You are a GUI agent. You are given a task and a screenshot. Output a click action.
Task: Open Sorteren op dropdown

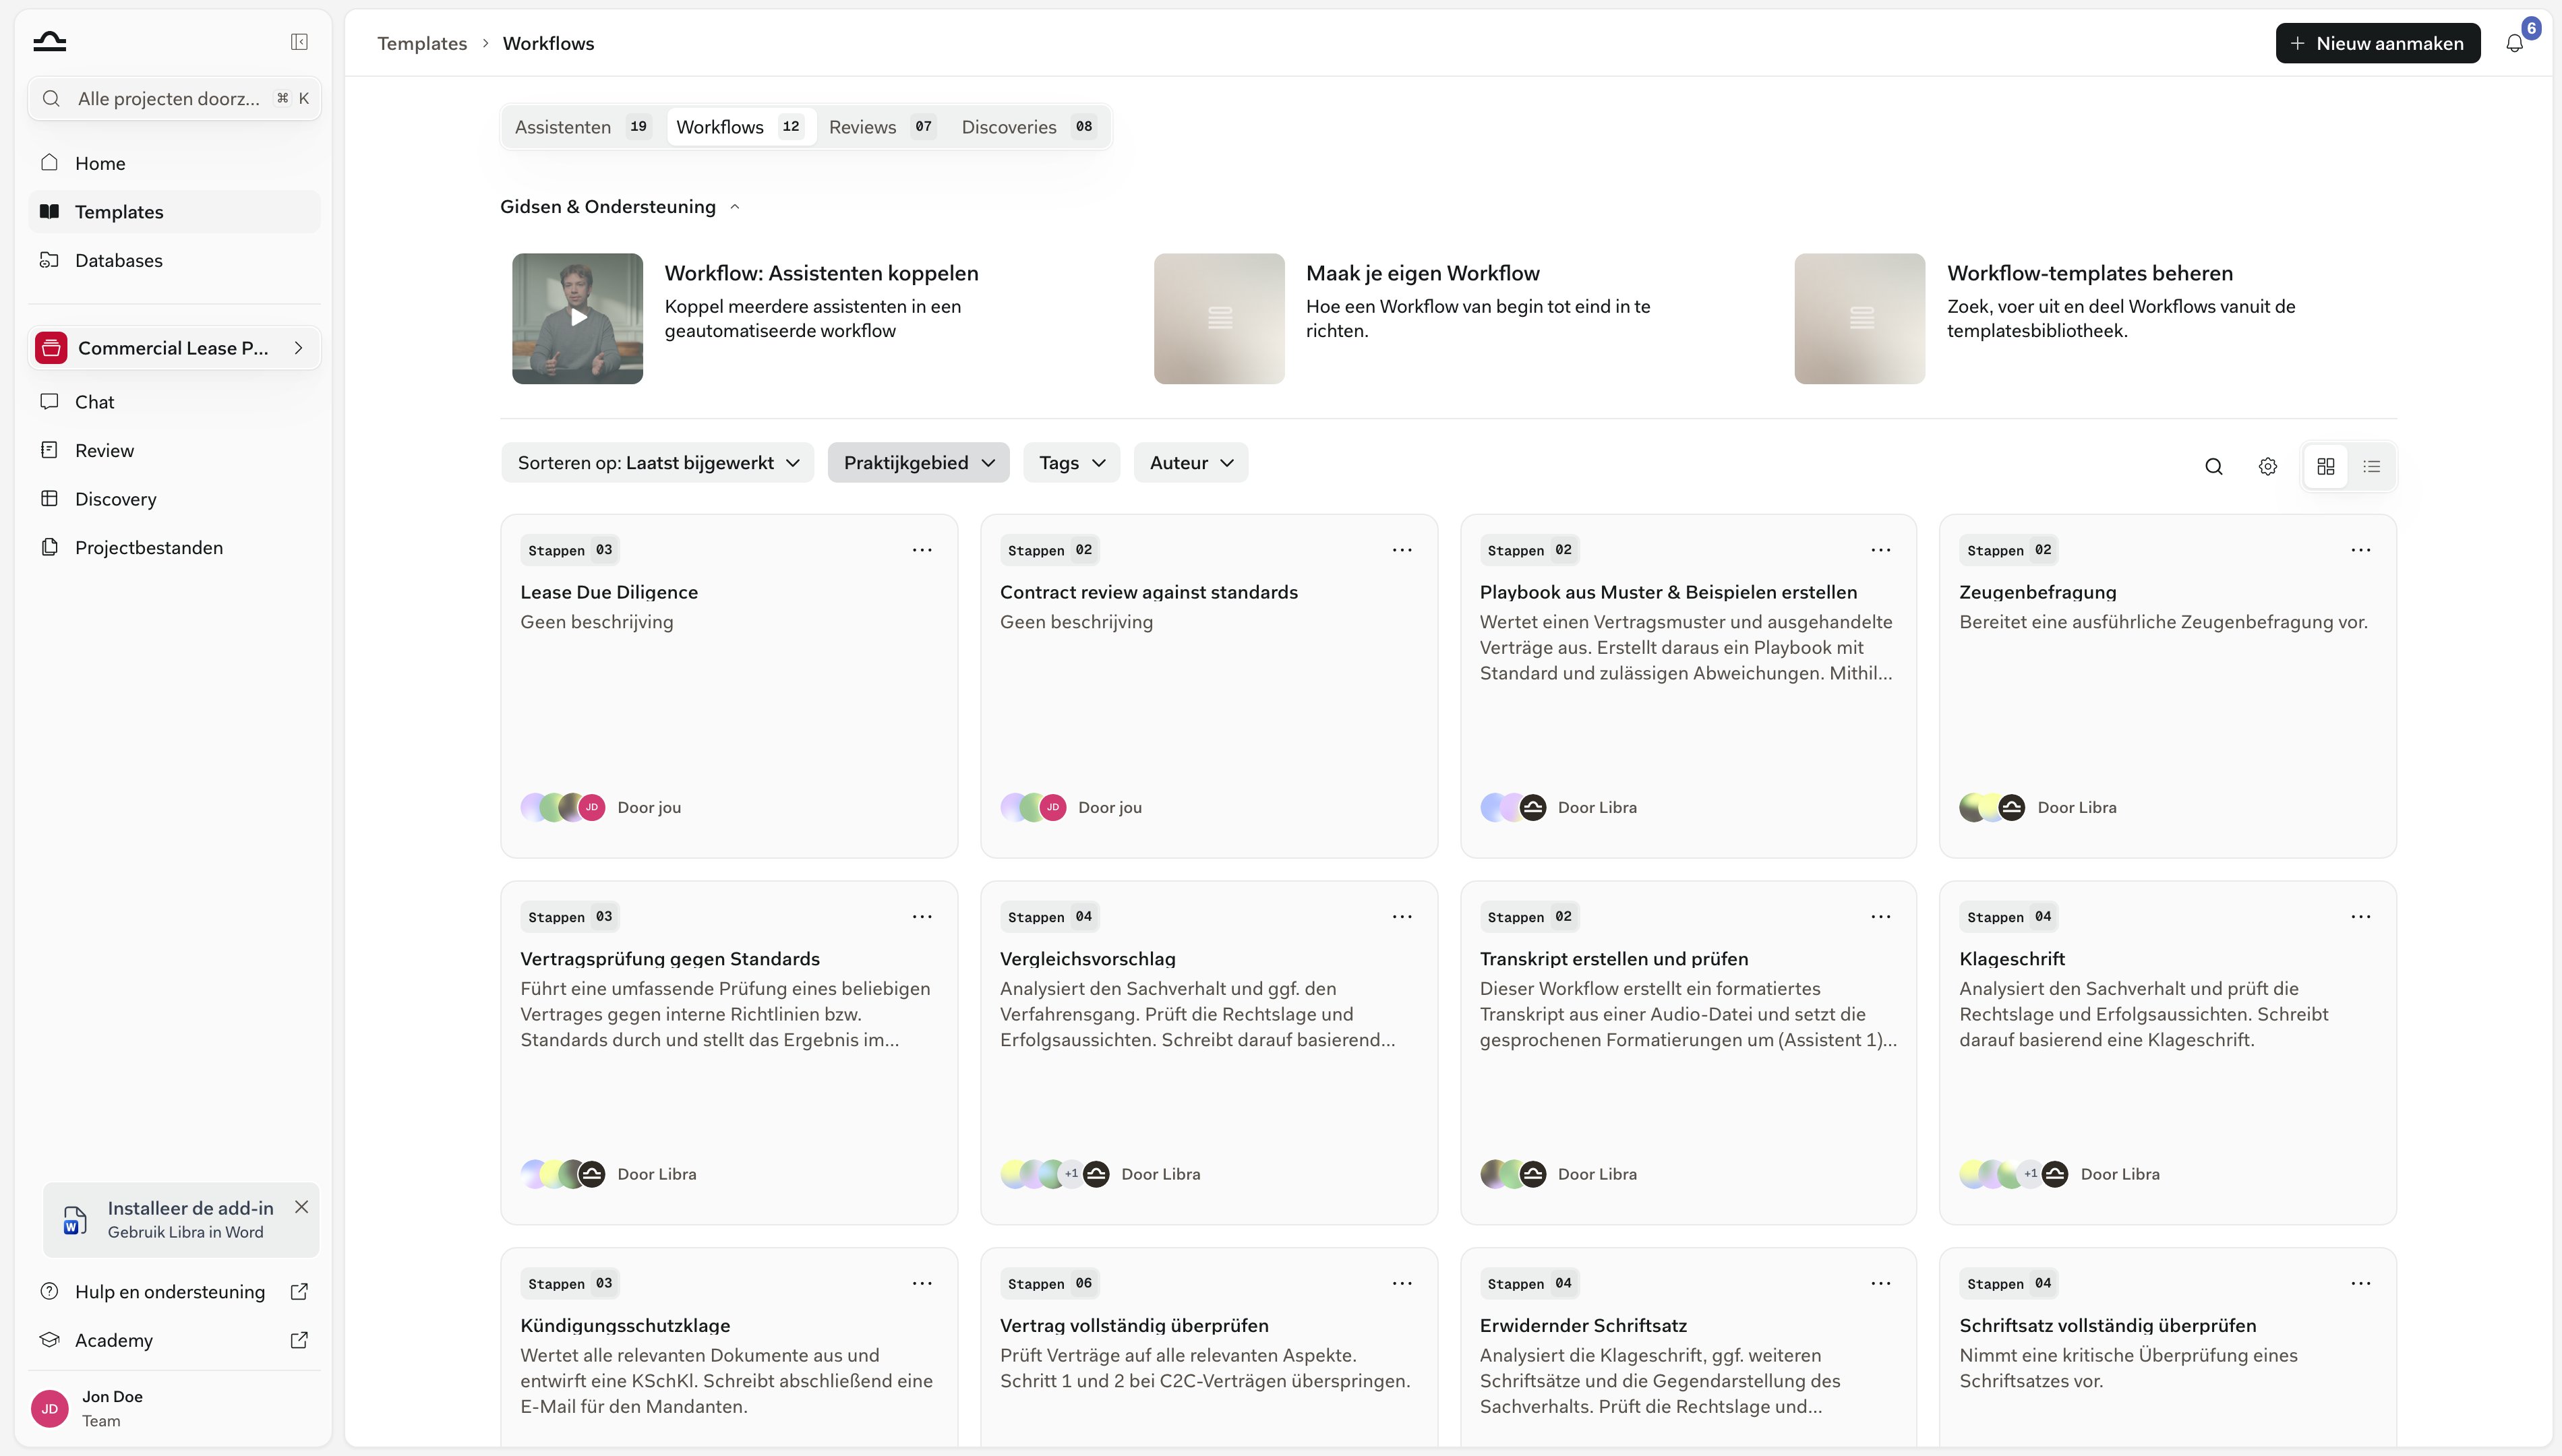click(x=658, y=463)
